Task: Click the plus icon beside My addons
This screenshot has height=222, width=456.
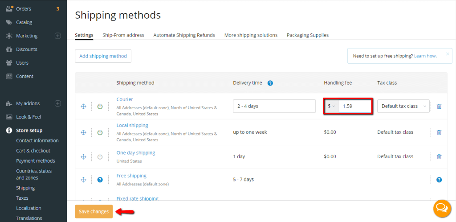Action: coord(58,103)
